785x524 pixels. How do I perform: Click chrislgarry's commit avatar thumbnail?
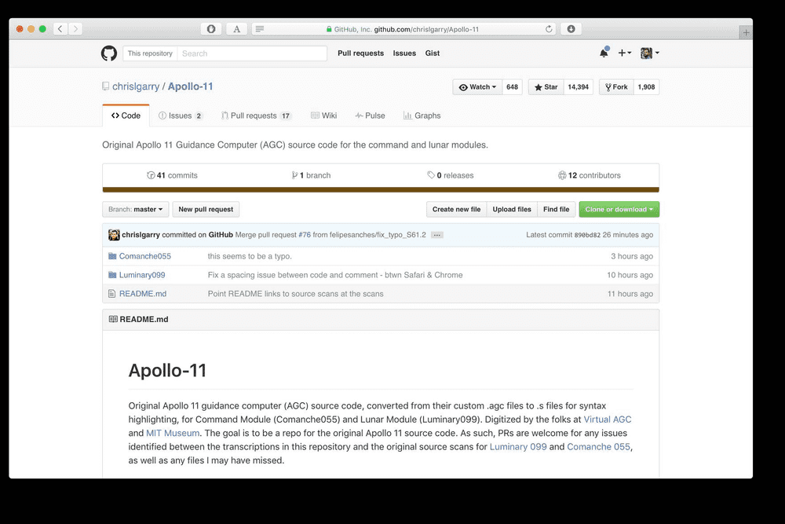point(114,234)
